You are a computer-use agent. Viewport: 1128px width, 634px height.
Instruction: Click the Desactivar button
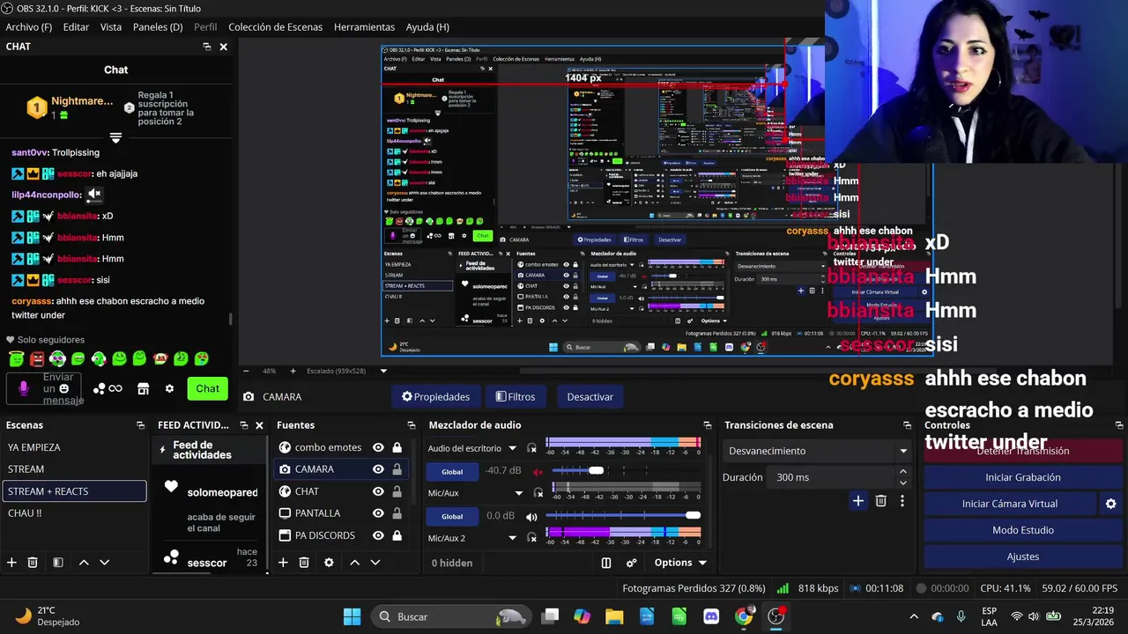pos(590,397)
